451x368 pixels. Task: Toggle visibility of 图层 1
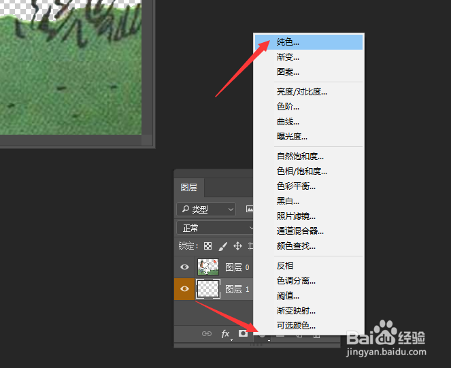point(184,289)
